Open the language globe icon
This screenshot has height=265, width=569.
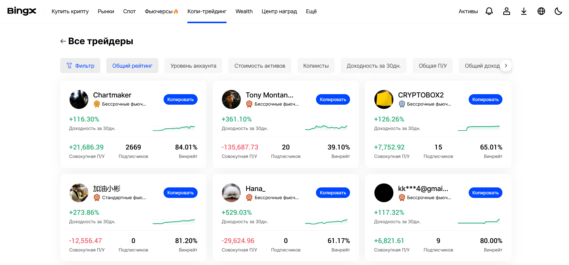click(541, 11)
